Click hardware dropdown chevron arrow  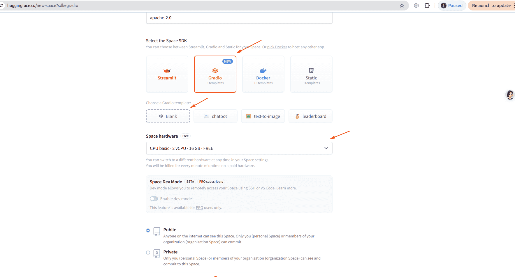click(x=326, y=148)
